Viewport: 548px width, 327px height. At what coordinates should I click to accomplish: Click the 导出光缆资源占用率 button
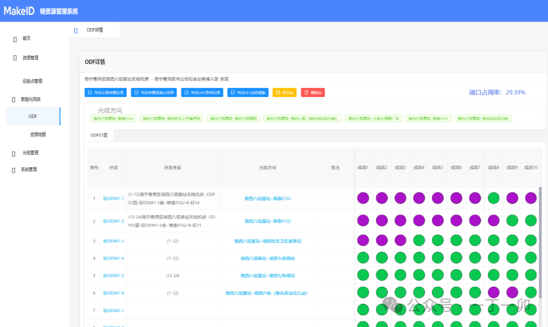coord(154,92)
